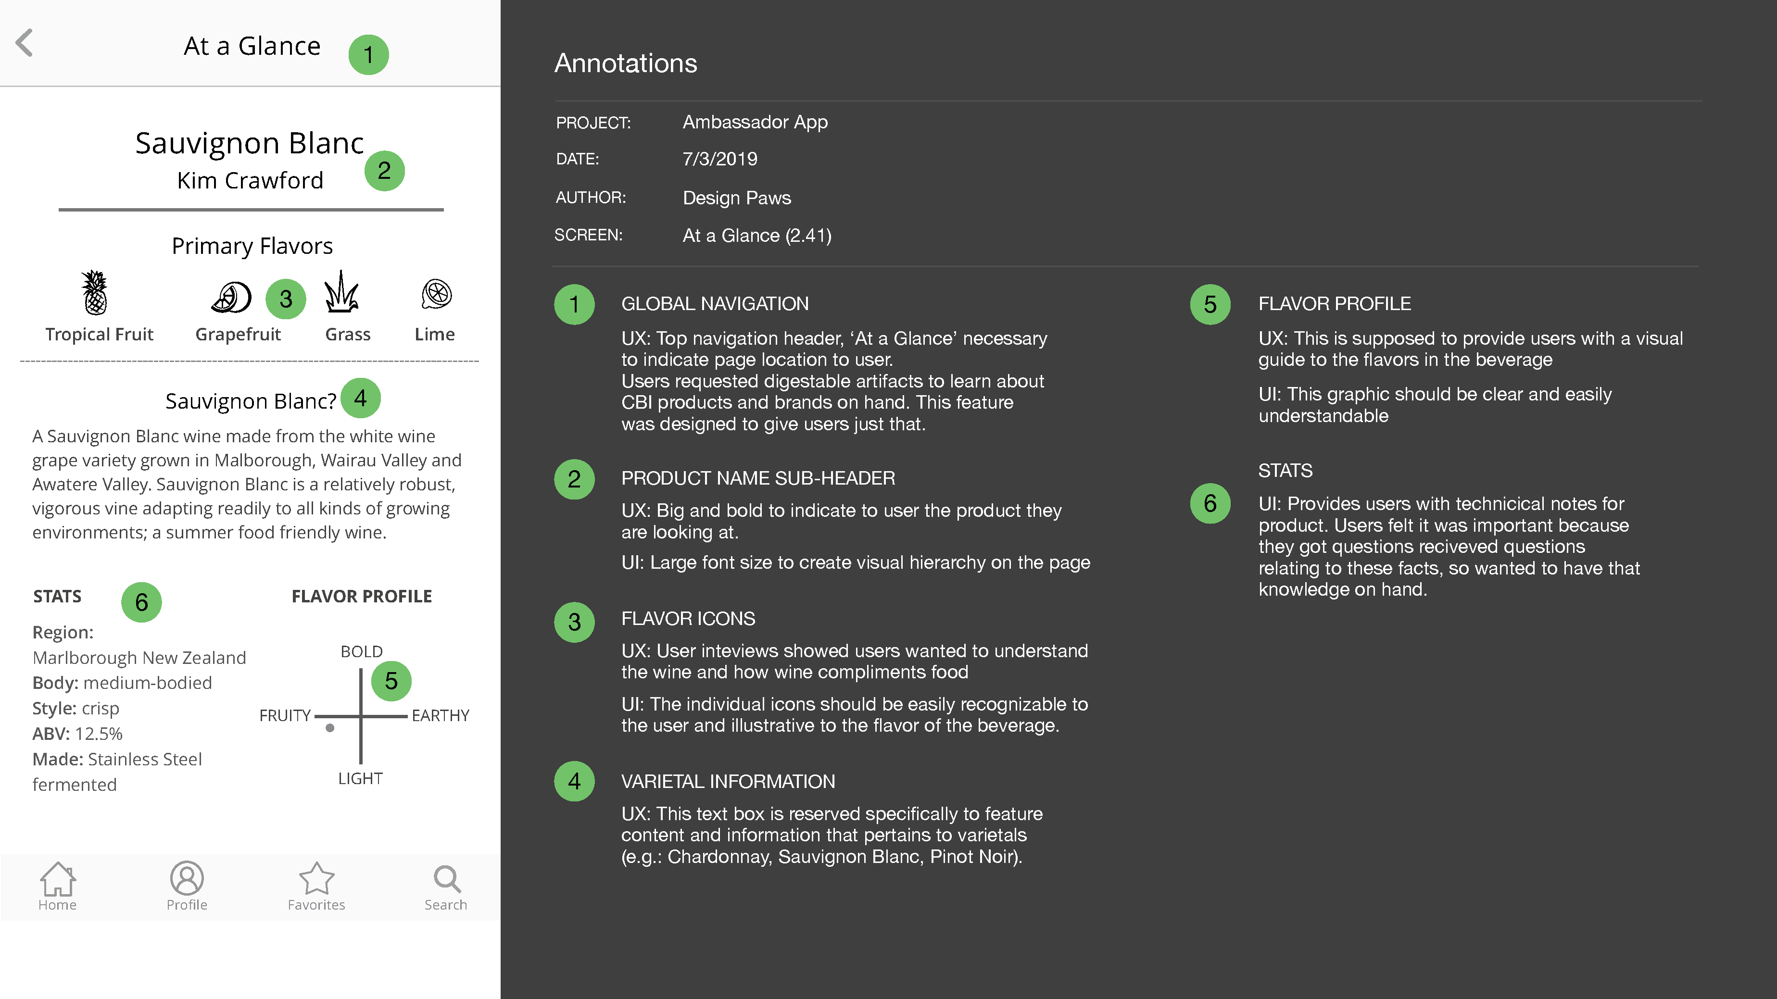Screen dimensions: 1777x999
Task: Click the 'FRUITY' axis label
Action: [x=285, y=716]
